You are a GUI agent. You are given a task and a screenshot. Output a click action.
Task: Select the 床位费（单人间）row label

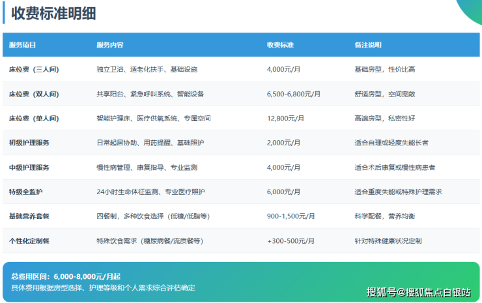[x=34, y=119]
